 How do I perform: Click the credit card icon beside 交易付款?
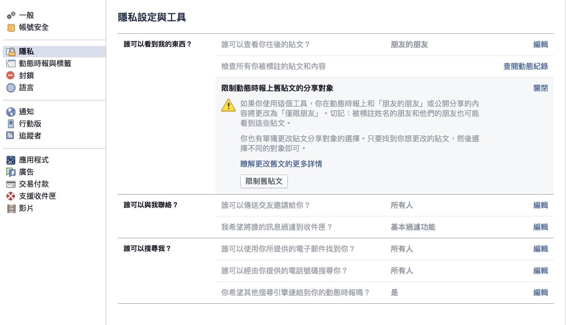[11, 184]
